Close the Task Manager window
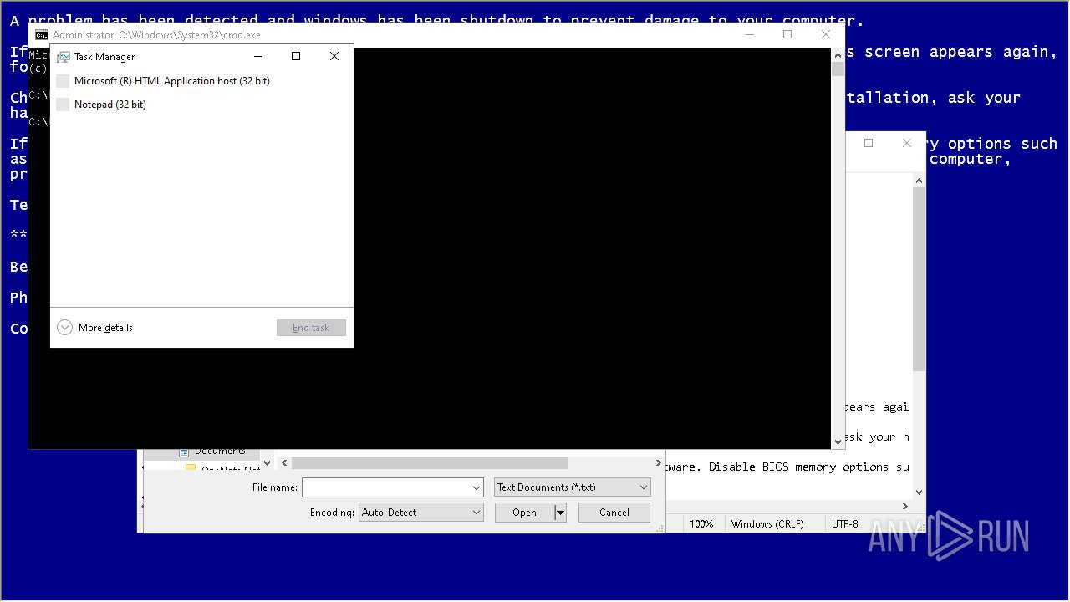1070x602 pixels. coord(334,56)
